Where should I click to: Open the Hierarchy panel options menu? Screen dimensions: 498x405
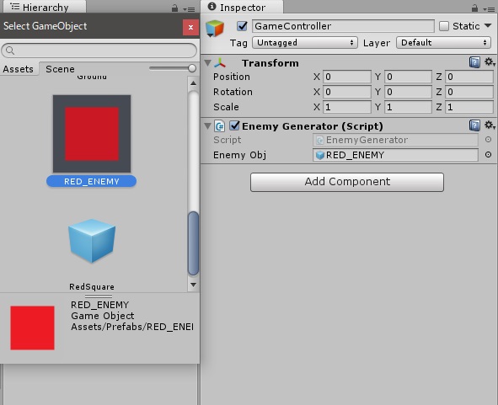coord(189,9)
